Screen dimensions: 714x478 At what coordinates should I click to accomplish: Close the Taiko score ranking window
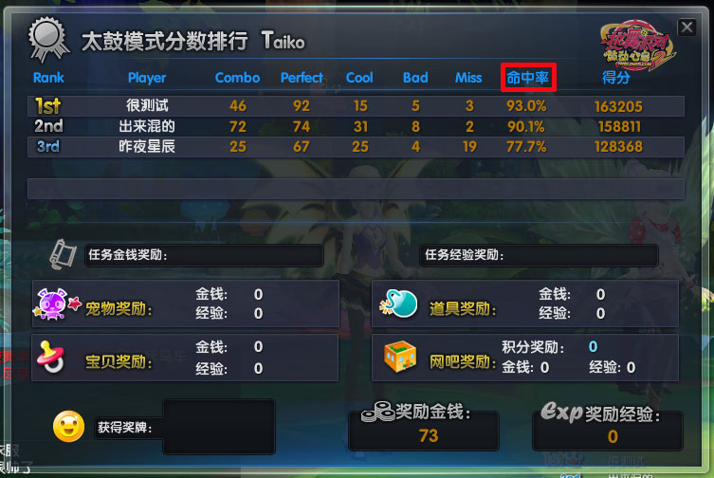pyautogui.click(x=687, y=28)
